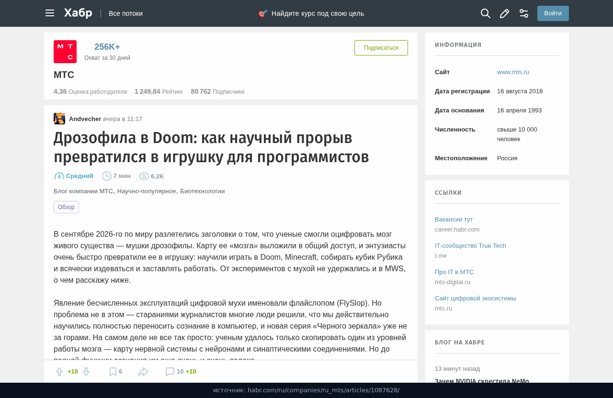
Task: Click the 13 минут назад timestamp
Action: (x=457, y=369)
